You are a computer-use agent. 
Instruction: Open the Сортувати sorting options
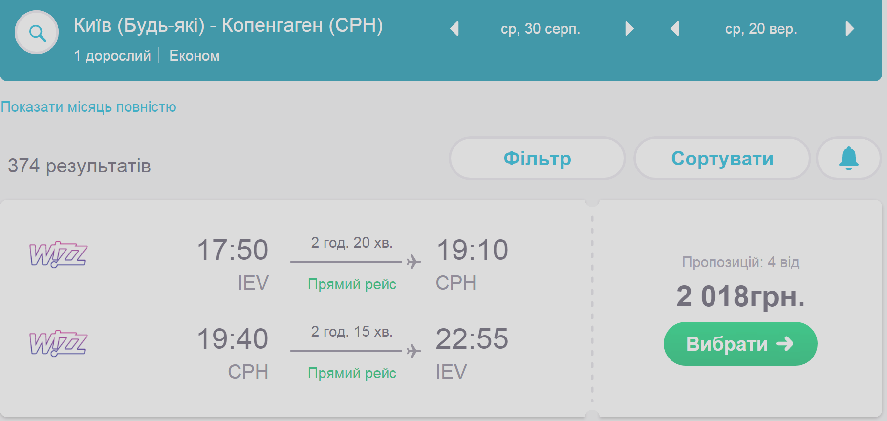(x=722, y=158)
